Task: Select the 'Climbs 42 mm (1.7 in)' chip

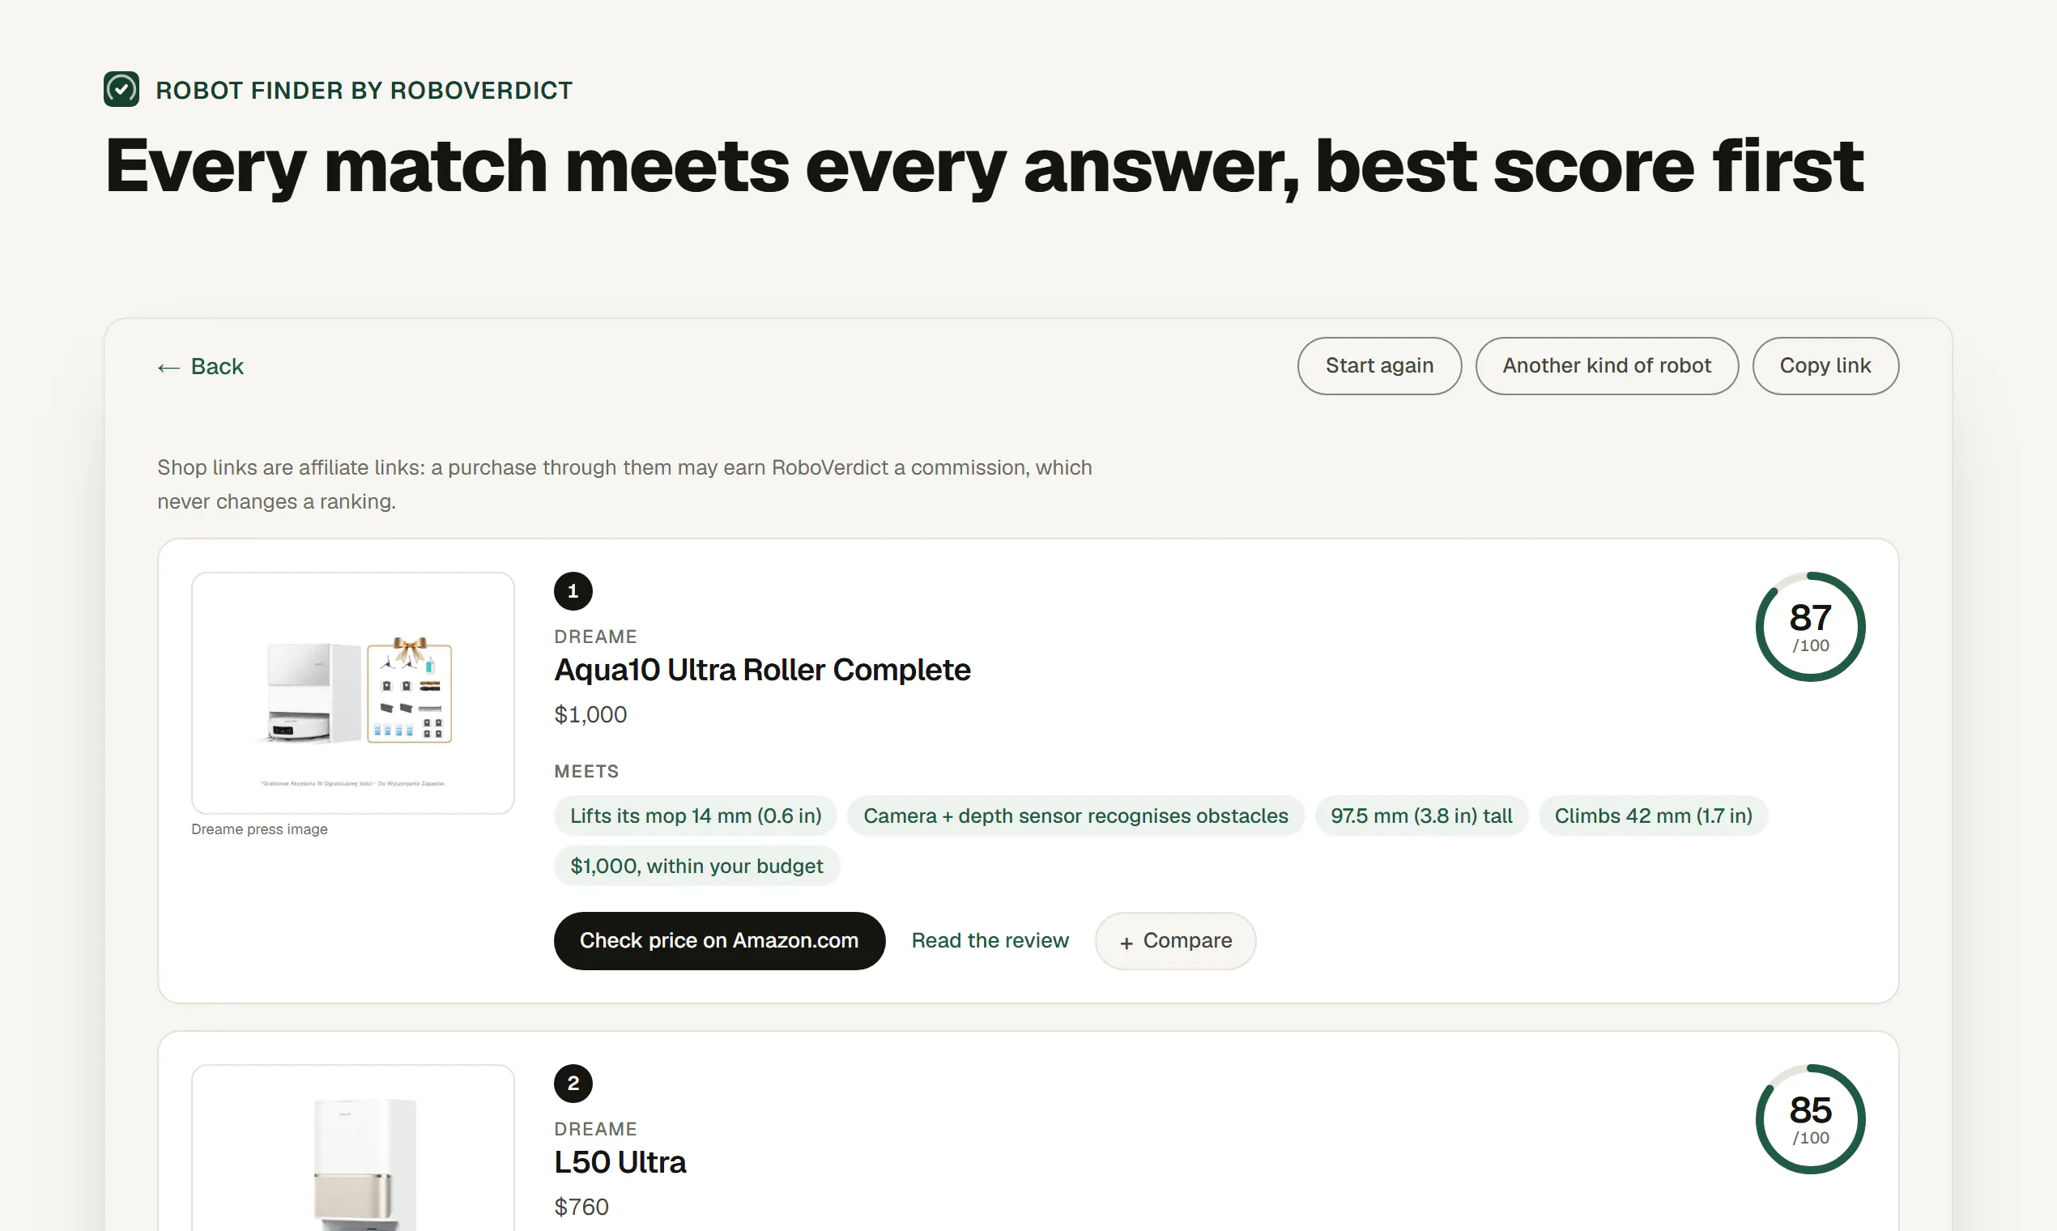Action: (1652, 816)
